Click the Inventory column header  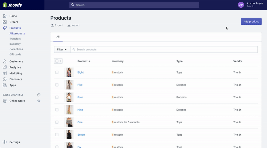117,61
